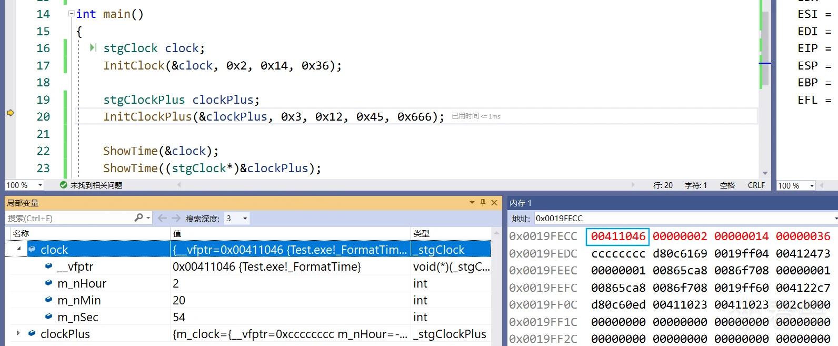
Task: Click the search magnifier icon in locals panel
Action: coord(138,218)
